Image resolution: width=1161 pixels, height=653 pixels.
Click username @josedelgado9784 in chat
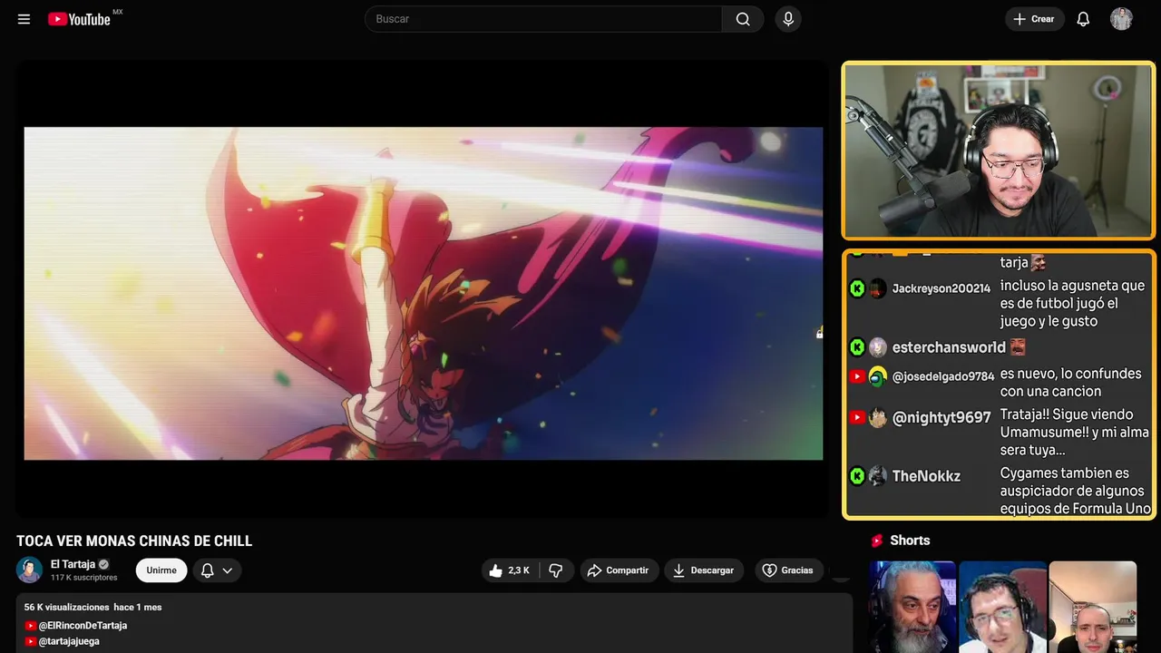coord(943,376)
